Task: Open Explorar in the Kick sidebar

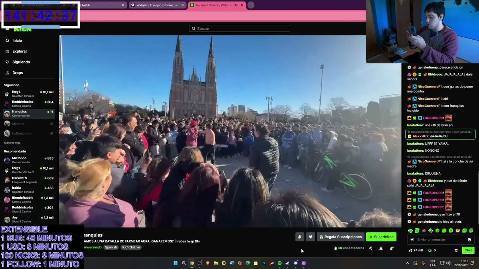Action: coord(19,51)
